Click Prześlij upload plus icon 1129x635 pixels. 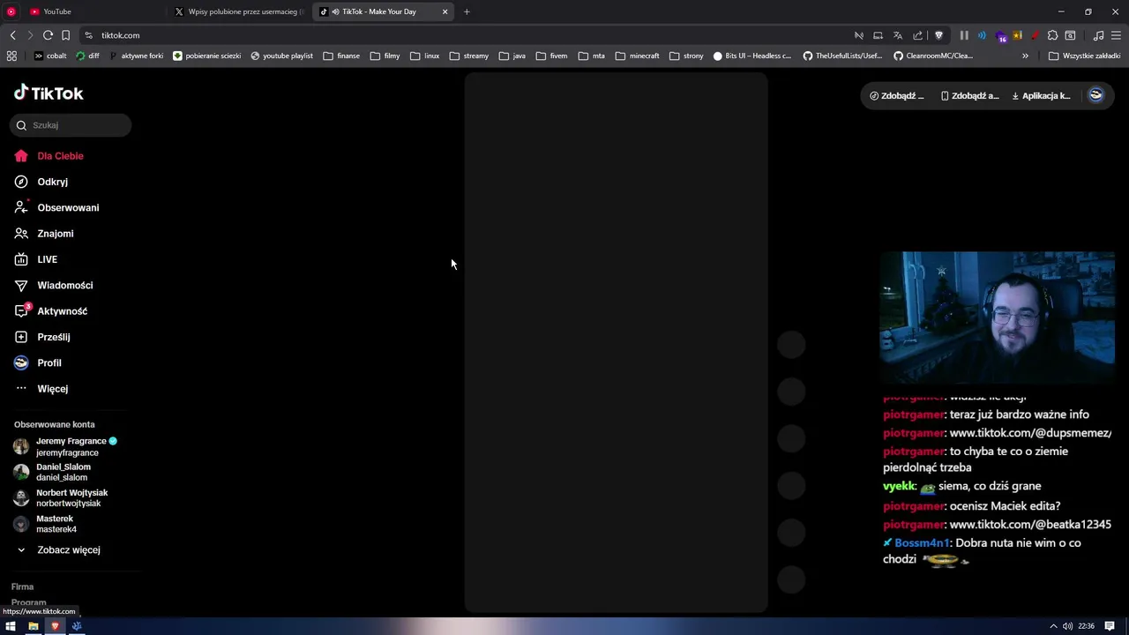21,337
